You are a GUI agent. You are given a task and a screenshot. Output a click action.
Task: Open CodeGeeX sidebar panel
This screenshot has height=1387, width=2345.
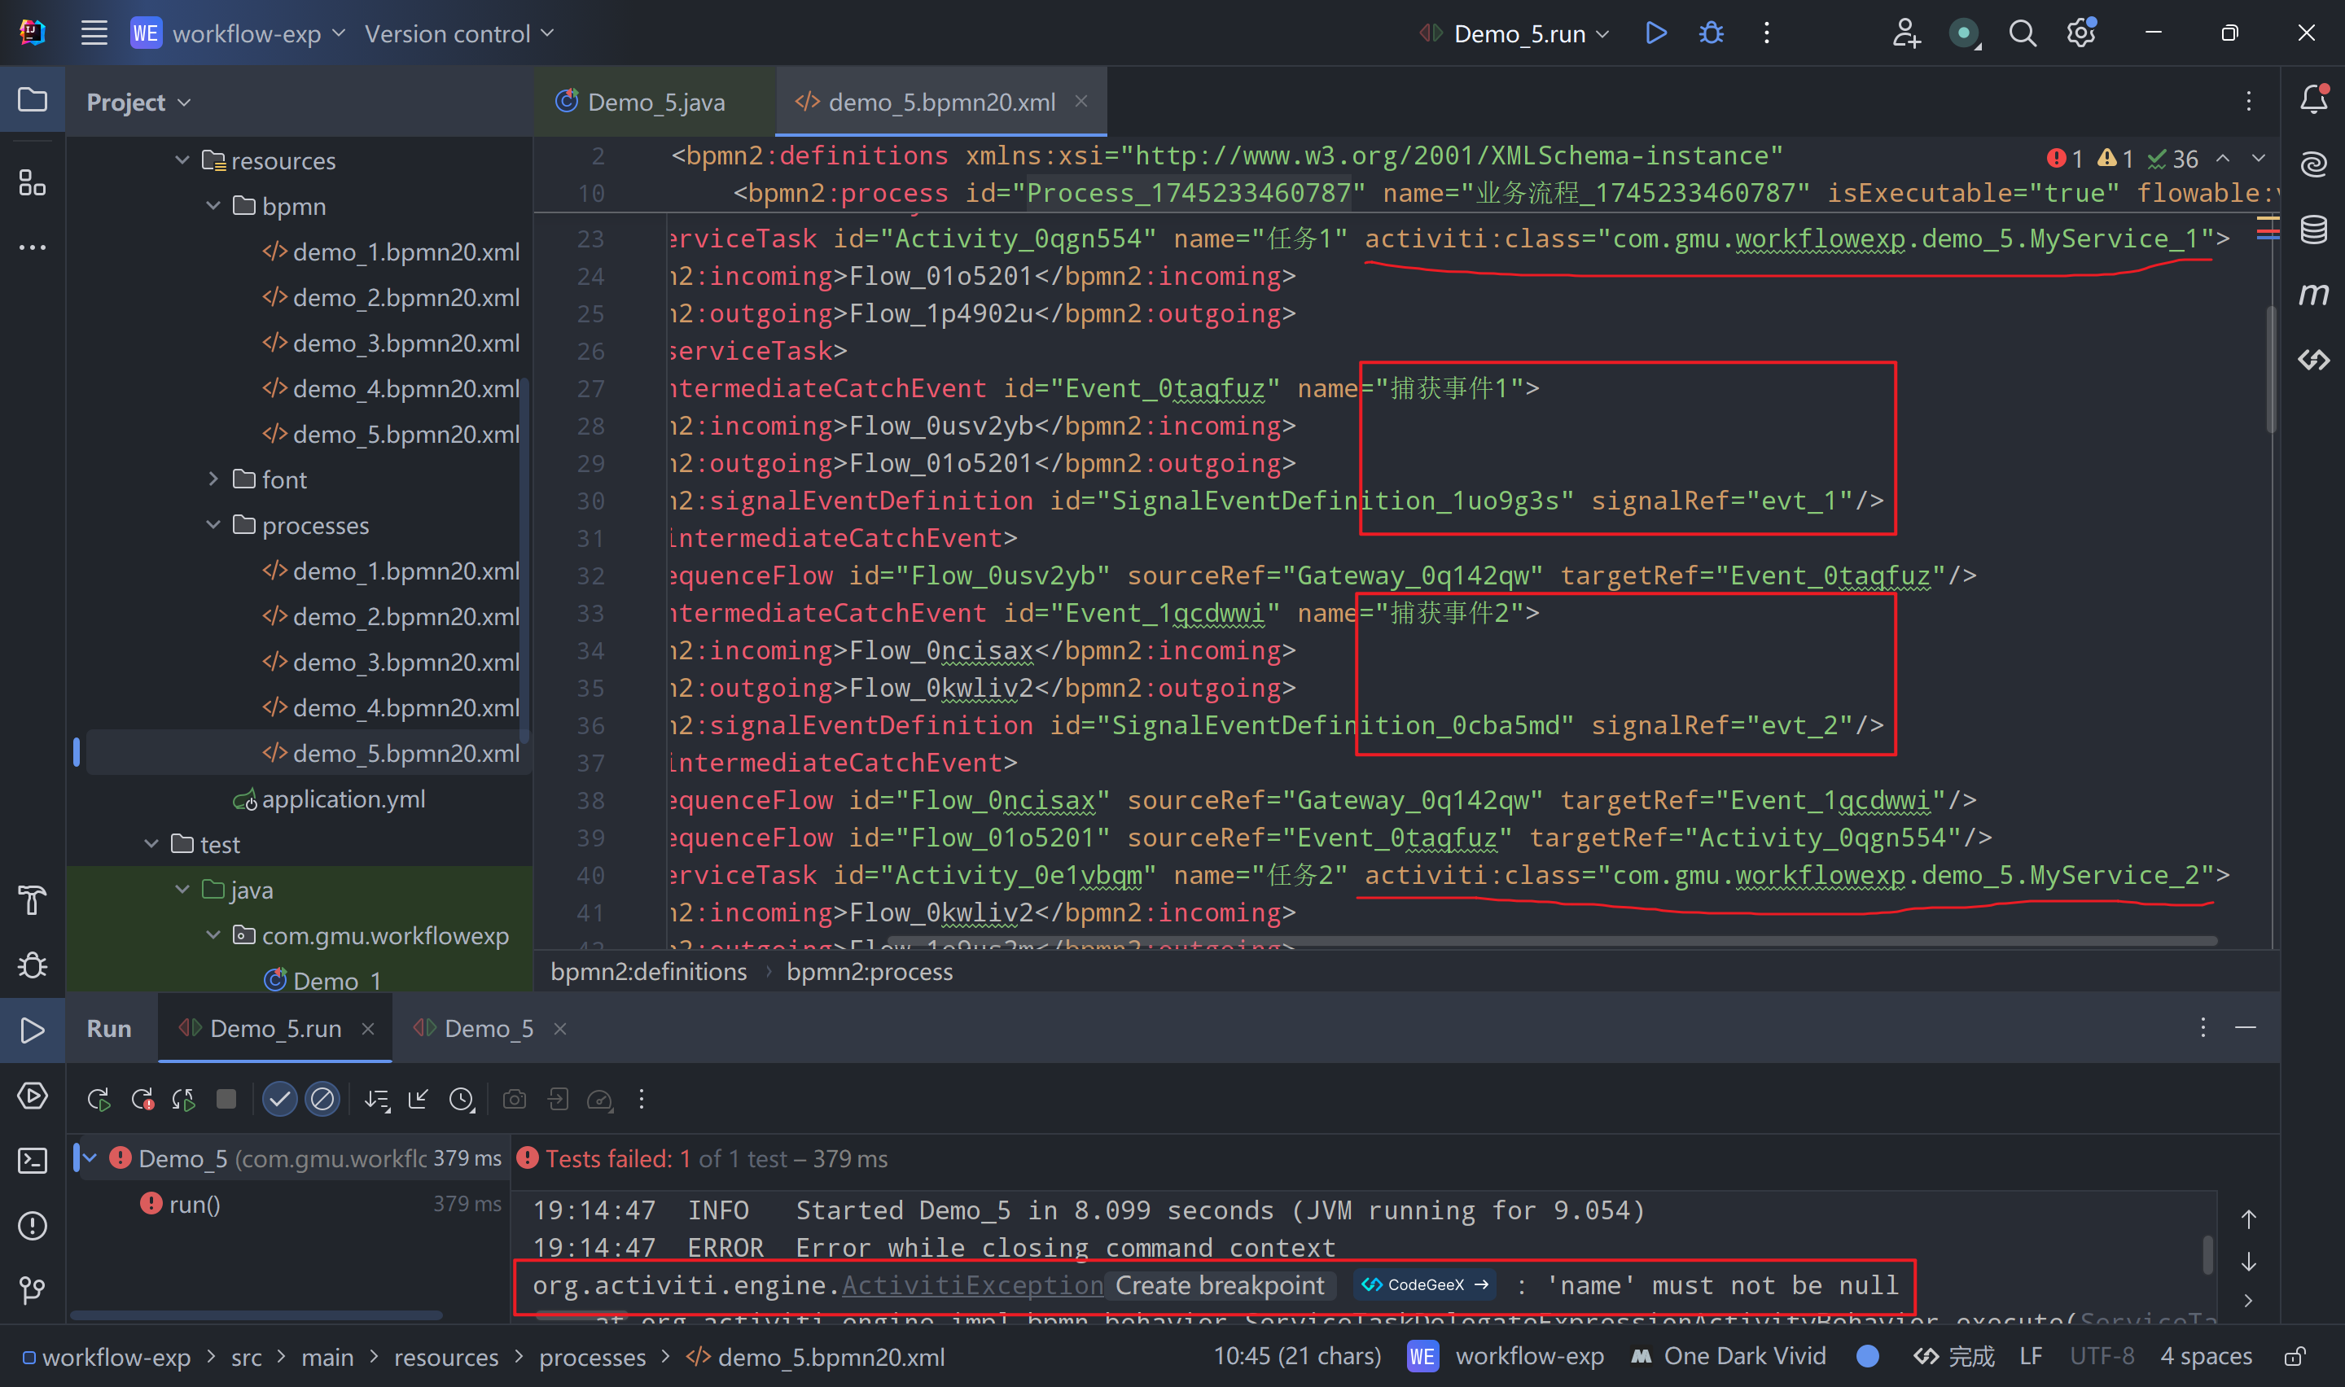click(2313, 360)
